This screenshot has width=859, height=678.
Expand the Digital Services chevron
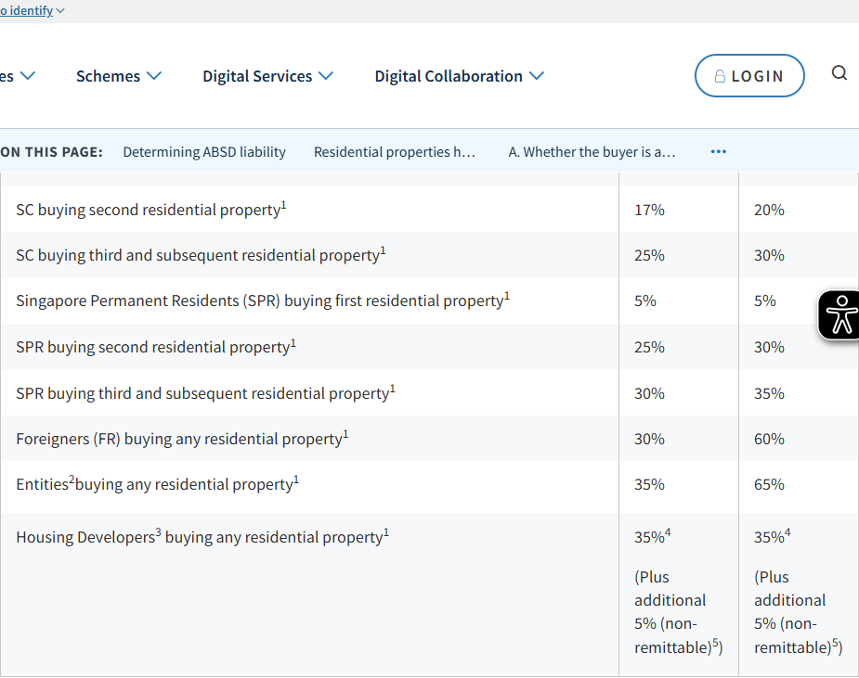pos(326,75)
